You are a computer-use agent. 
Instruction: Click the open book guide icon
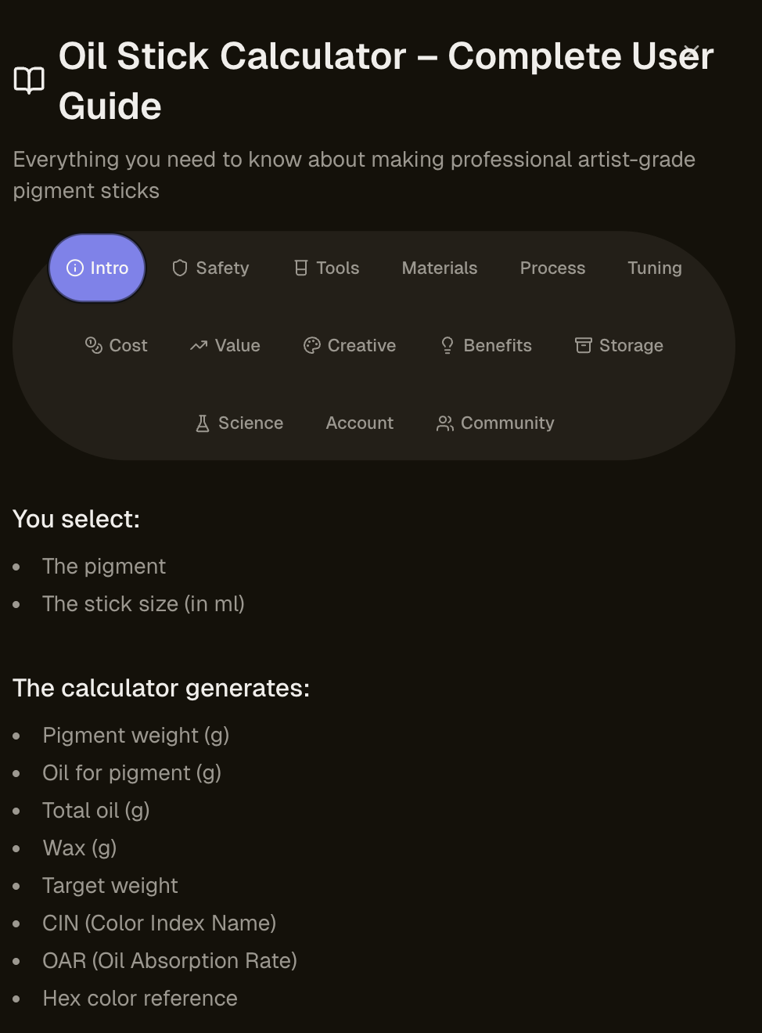[x=30, y=81]
